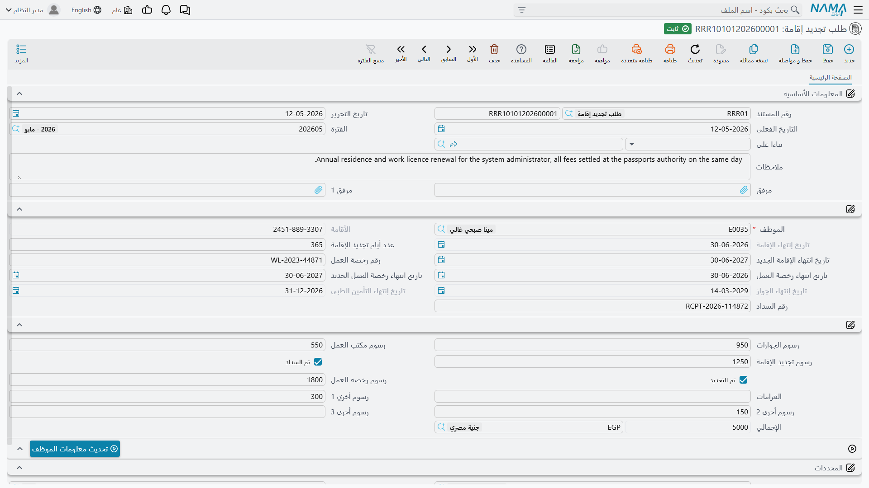
Task: Open the chat messages icon
Action: coord(185,10)
